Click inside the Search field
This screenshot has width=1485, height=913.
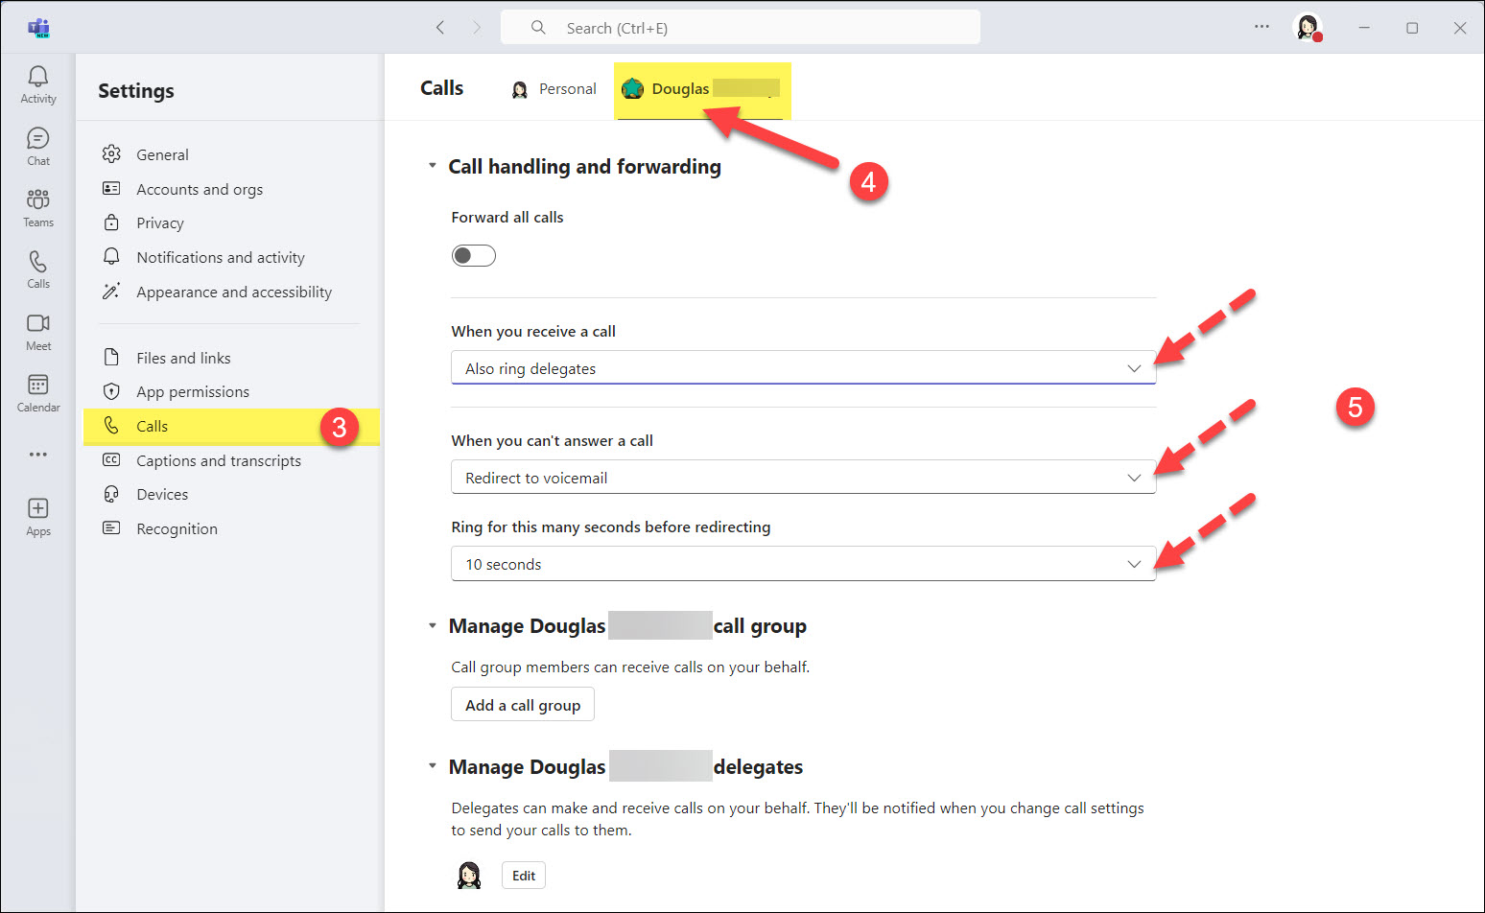739,27
